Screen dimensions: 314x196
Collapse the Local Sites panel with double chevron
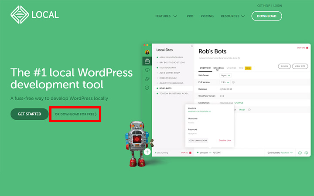(x=191, y=46)
